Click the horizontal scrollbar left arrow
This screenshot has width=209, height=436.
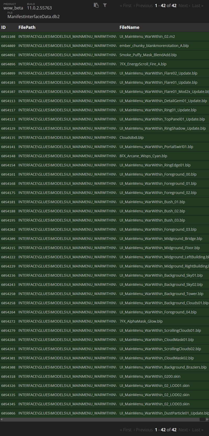2,419
